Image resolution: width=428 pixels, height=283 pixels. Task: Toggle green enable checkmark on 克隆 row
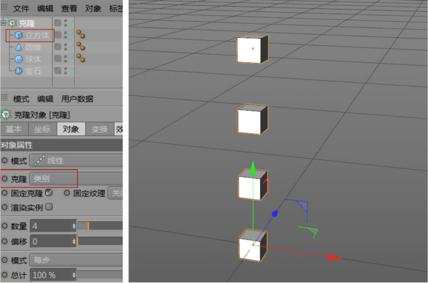pos(71,23)
